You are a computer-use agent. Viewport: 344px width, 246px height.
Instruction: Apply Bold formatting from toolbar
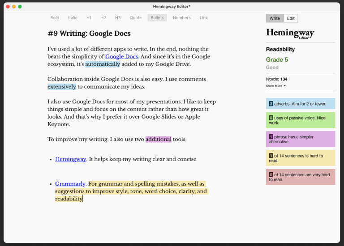(x=55, y=18)
